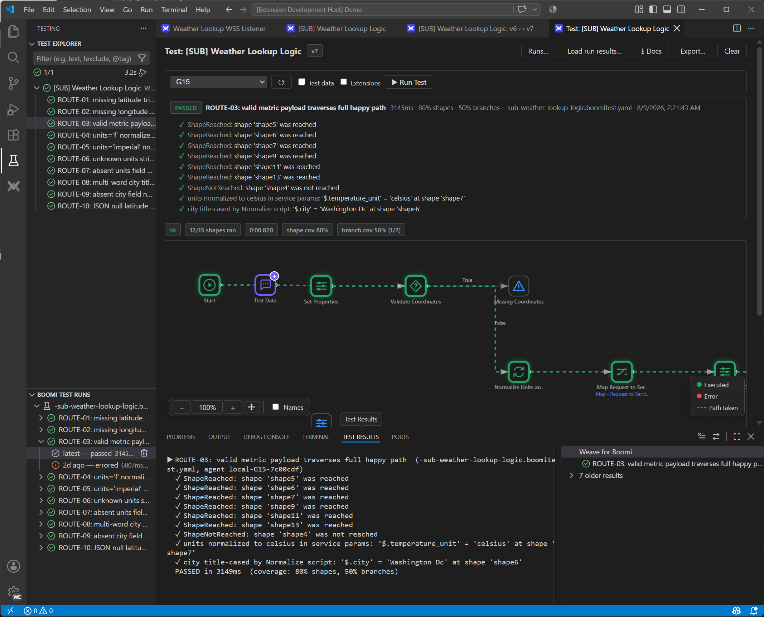Open the Explorer view in activity bar
Viewport: 764px width, 617px height.
[13, 31]
